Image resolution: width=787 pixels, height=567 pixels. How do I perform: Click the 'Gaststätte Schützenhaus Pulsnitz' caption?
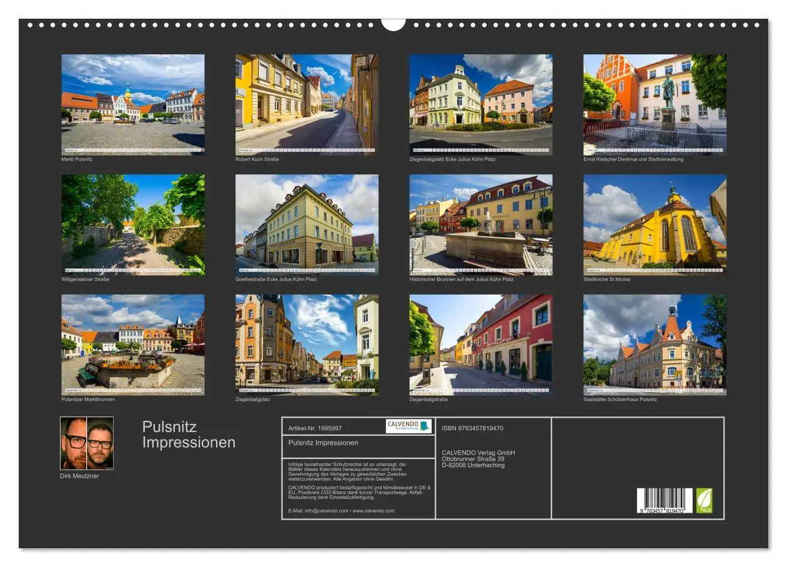(x=620, y=400)
